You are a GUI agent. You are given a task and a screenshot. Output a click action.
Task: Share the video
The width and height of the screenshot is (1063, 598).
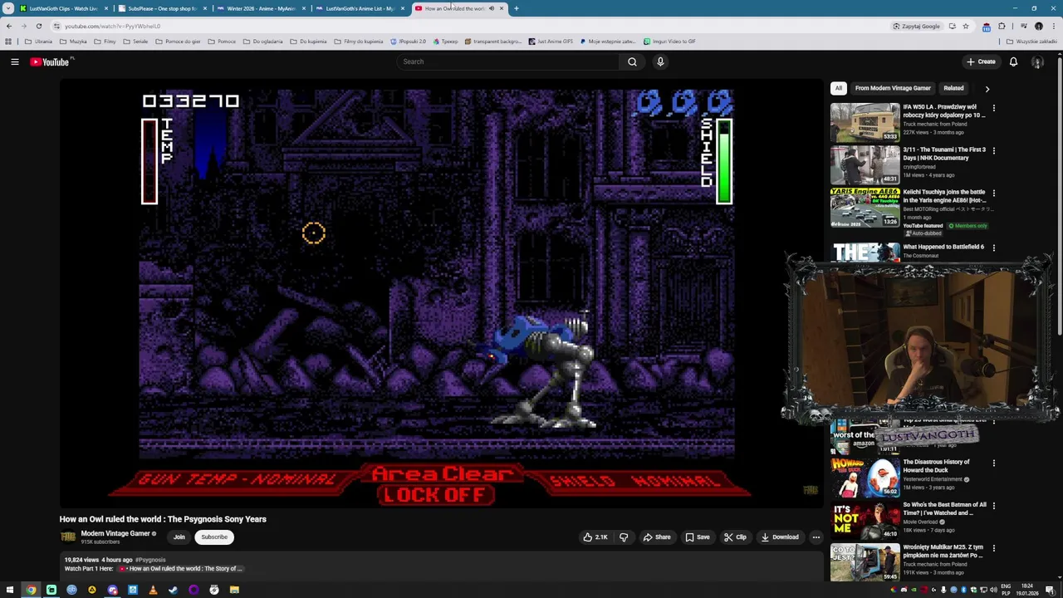[657, 537]
